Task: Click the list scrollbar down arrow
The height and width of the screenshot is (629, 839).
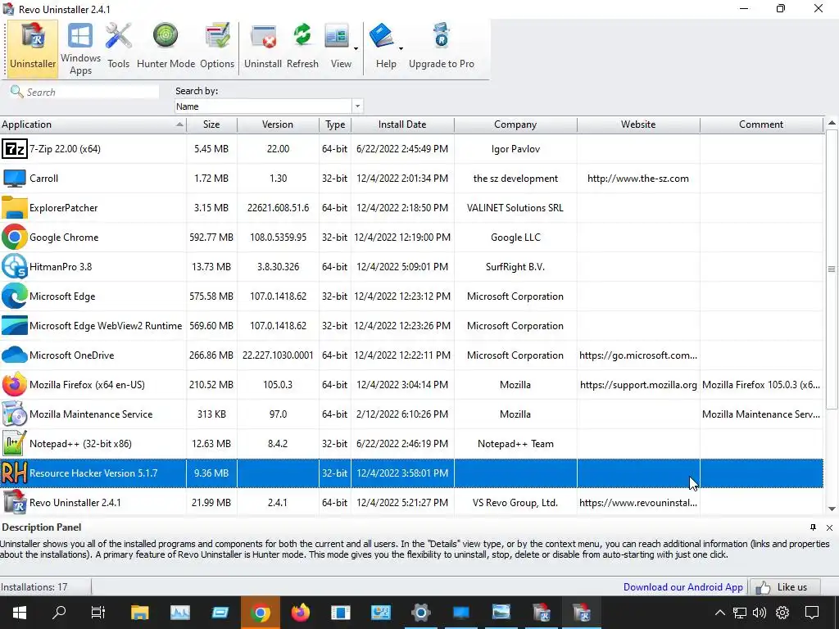Action: (x=832, y=509)
